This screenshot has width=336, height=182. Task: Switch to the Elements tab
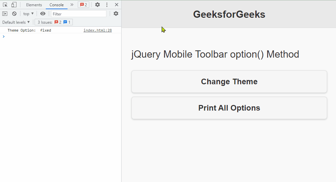[34, 5]
